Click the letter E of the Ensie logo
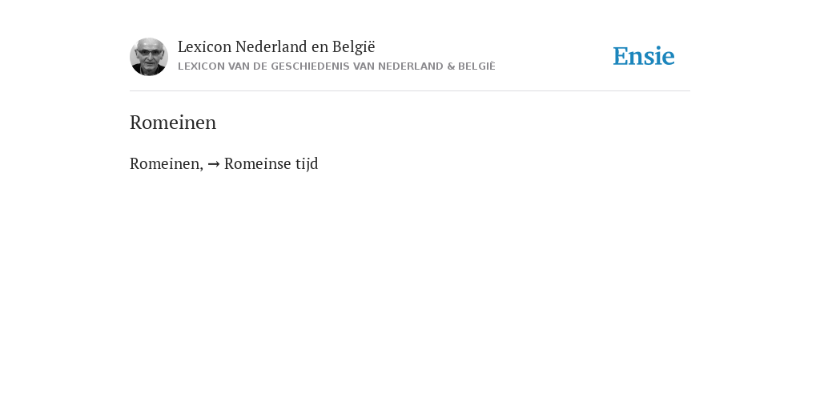Image resolution: width=820 pixels, height=410 pixels. tap(621, 57)
